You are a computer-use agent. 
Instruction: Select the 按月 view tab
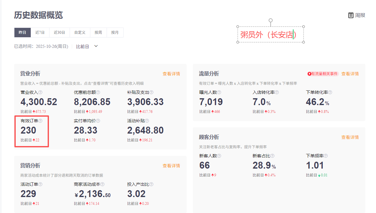point(115,33)
